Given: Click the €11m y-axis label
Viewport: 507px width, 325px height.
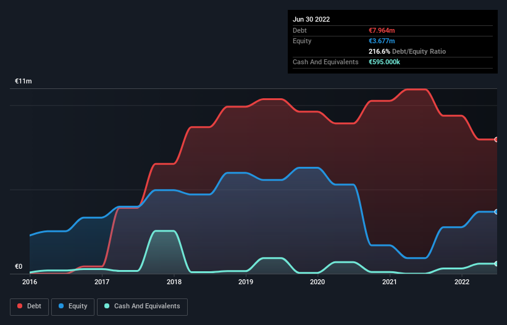Looking at the screenshot, I should (23, 81).
